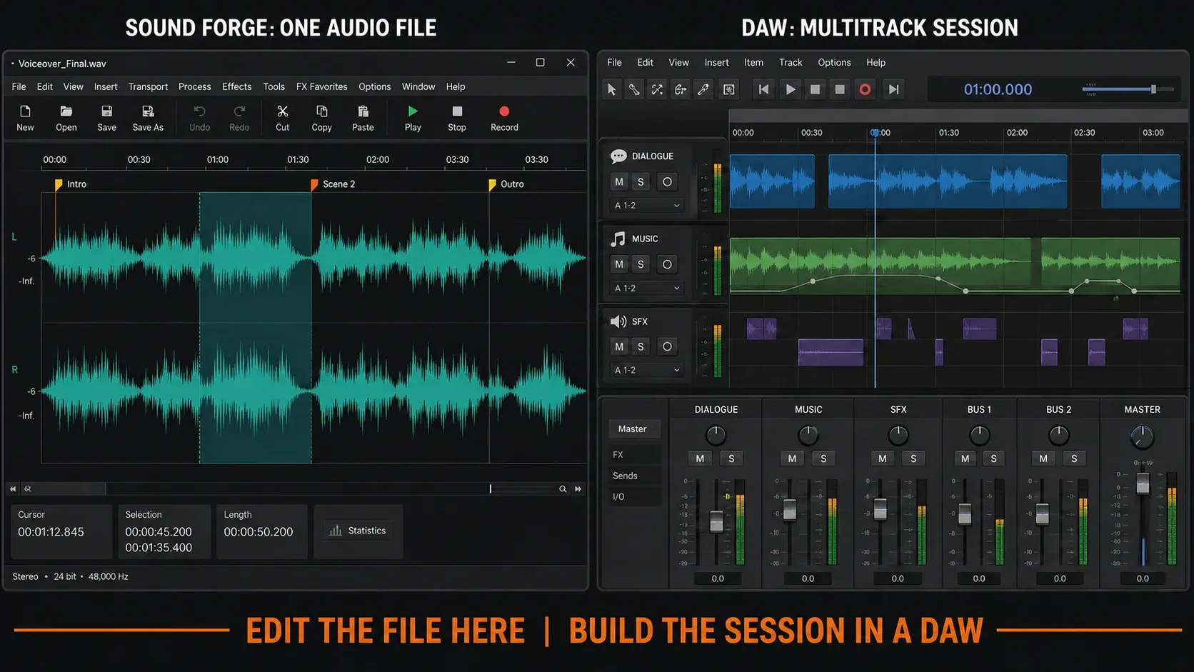
Task: Mute the MUSIC track in track list
Action: [619, 264]
